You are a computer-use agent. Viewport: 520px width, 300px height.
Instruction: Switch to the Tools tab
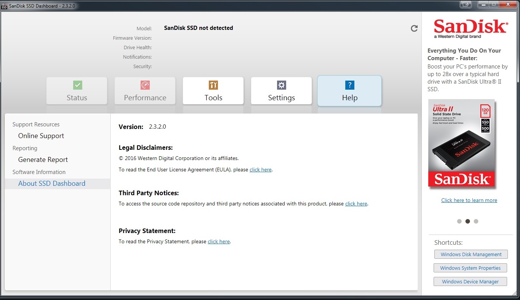(213, 91)
